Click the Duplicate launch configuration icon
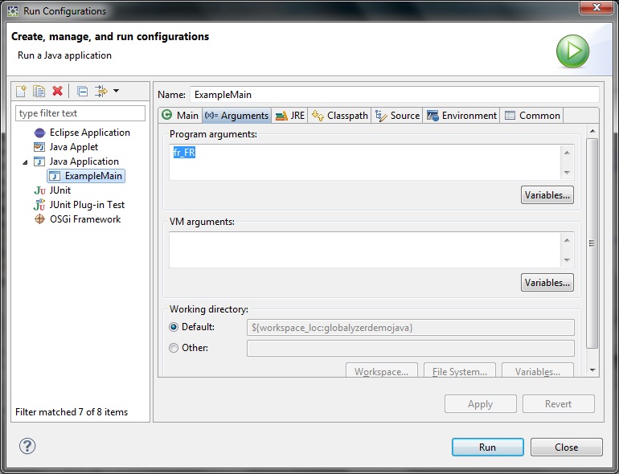 pyautogui.click(x=39, y=91)
